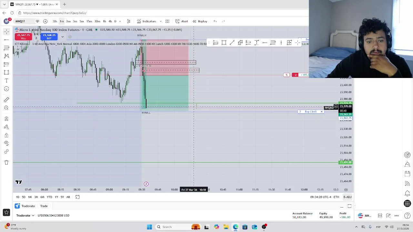Select the crosshair cursor tool in left sidebar
413x232 pixels.
(6, 31)
